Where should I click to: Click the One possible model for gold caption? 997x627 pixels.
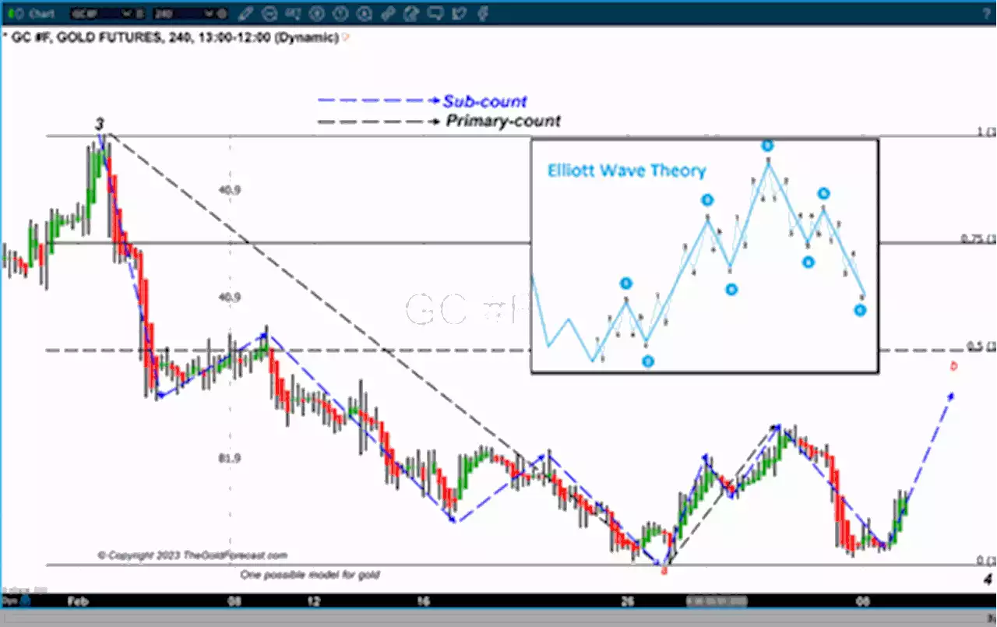[x=310, y=574]
